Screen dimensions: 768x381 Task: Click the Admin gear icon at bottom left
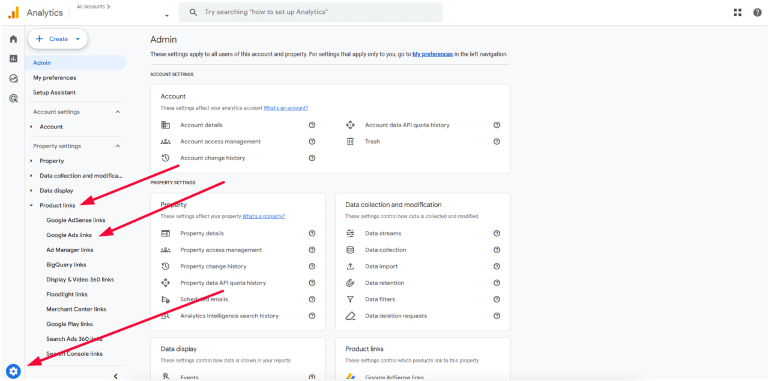coord(13,371)
